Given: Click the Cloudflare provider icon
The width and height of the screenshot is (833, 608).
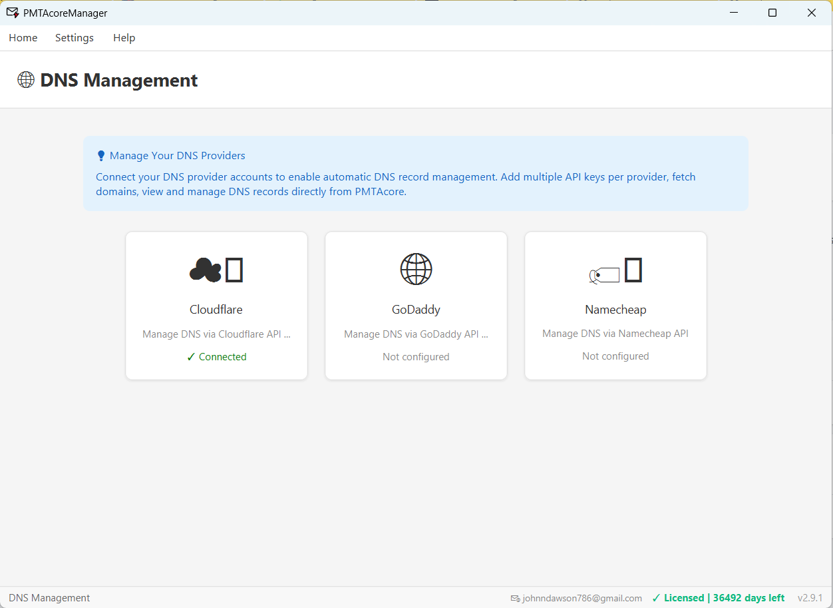Looking at the screenshot, I should tap(216, 270).
